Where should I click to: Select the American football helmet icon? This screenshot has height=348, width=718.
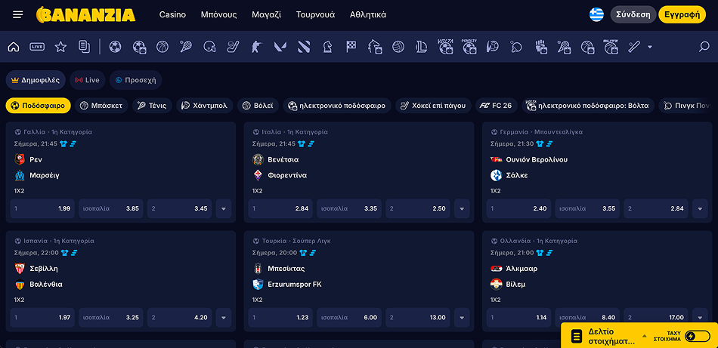point(209,47)
